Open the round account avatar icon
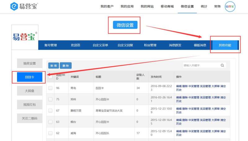The image size is (248, 141). point(230,6)
